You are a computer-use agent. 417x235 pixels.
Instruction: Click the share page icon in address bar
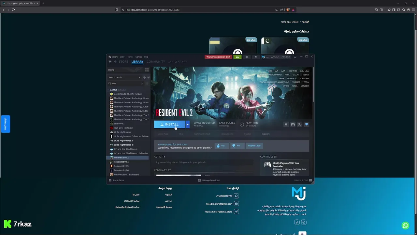tap(282, 10)
